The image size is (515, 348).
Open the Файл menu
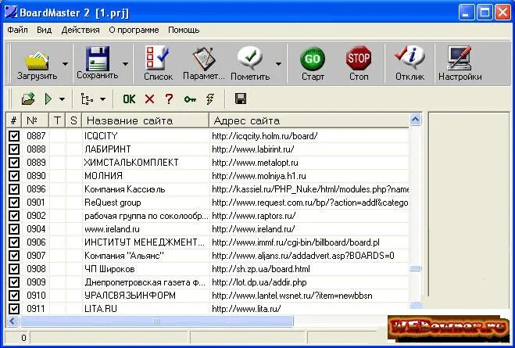coord(17,30)
